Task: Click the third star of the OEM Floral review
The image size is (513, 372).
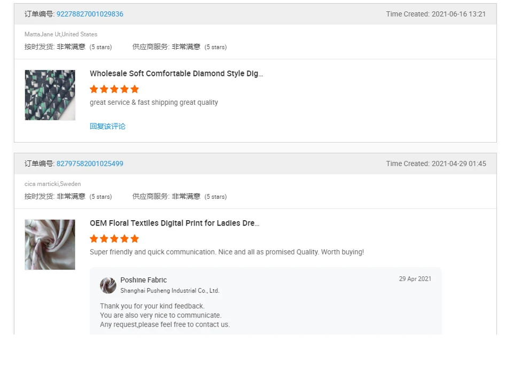Action: [x=114, y=239]
